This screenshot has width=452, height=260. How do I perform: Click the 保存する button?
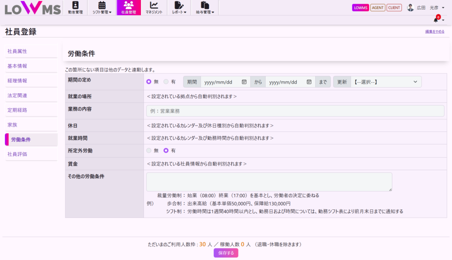click(226, 253)
